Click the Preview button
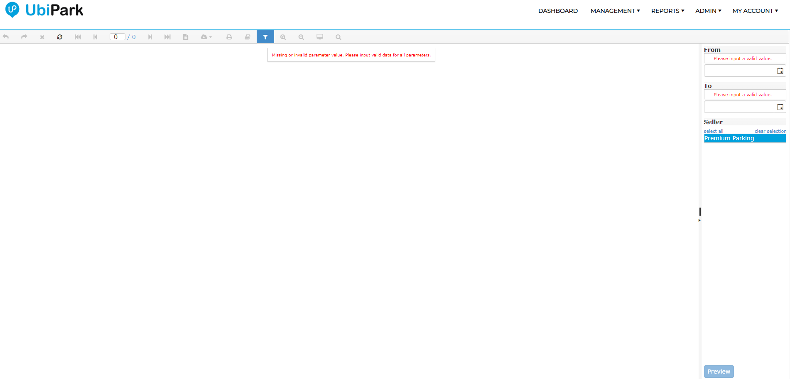The width and height of the screenshot is (790, 379). pos(719,372)
